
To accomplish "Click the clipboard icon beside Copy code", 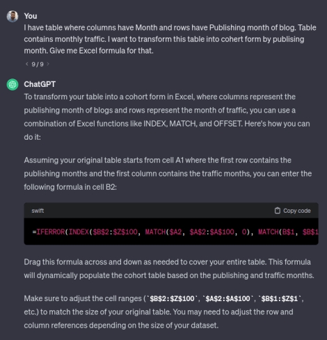I will (278, 211).
